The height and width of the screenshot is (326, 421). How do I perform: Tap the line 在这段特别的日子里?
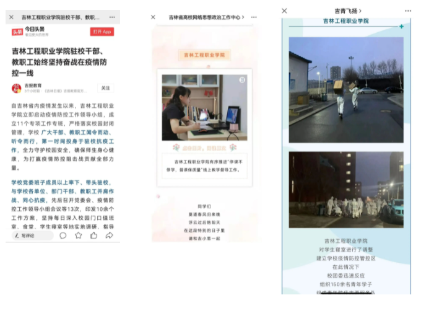pyautogui.click(x=204, y=231)
